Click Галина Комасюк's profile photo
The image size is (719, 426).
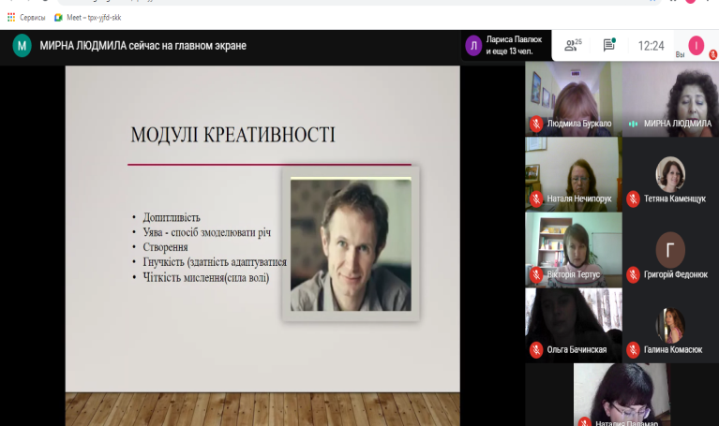coord(670,325)
